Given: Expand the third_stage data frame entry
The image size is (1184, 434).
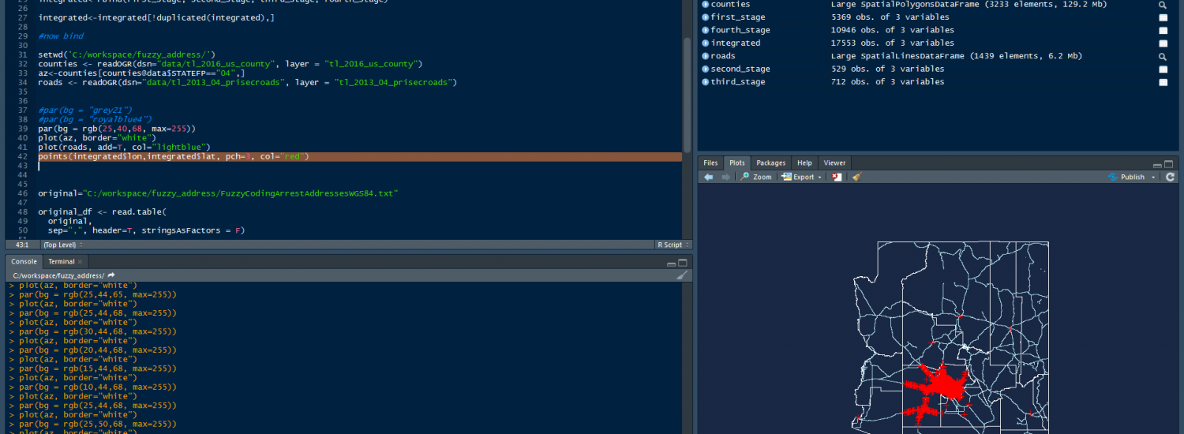Looking at the screenshot, I should pyautogui.click(x=705, y=81).
